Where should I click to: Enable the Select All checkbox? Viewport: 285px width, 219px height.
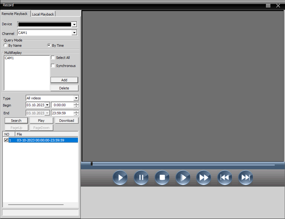(53, 58)
